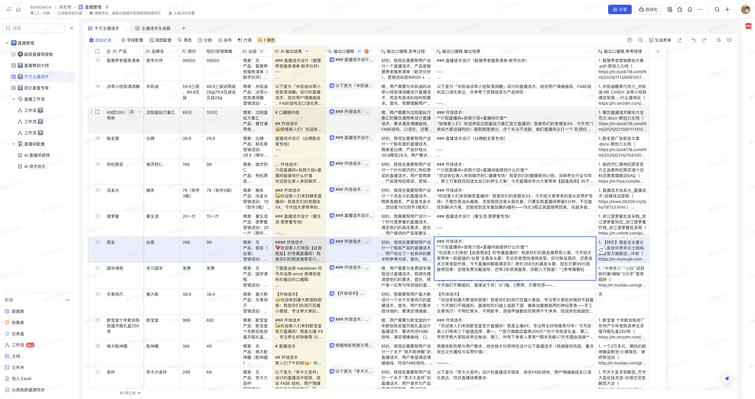
Task: Collapse the left sidebar panel
Action: coord(72,28)
